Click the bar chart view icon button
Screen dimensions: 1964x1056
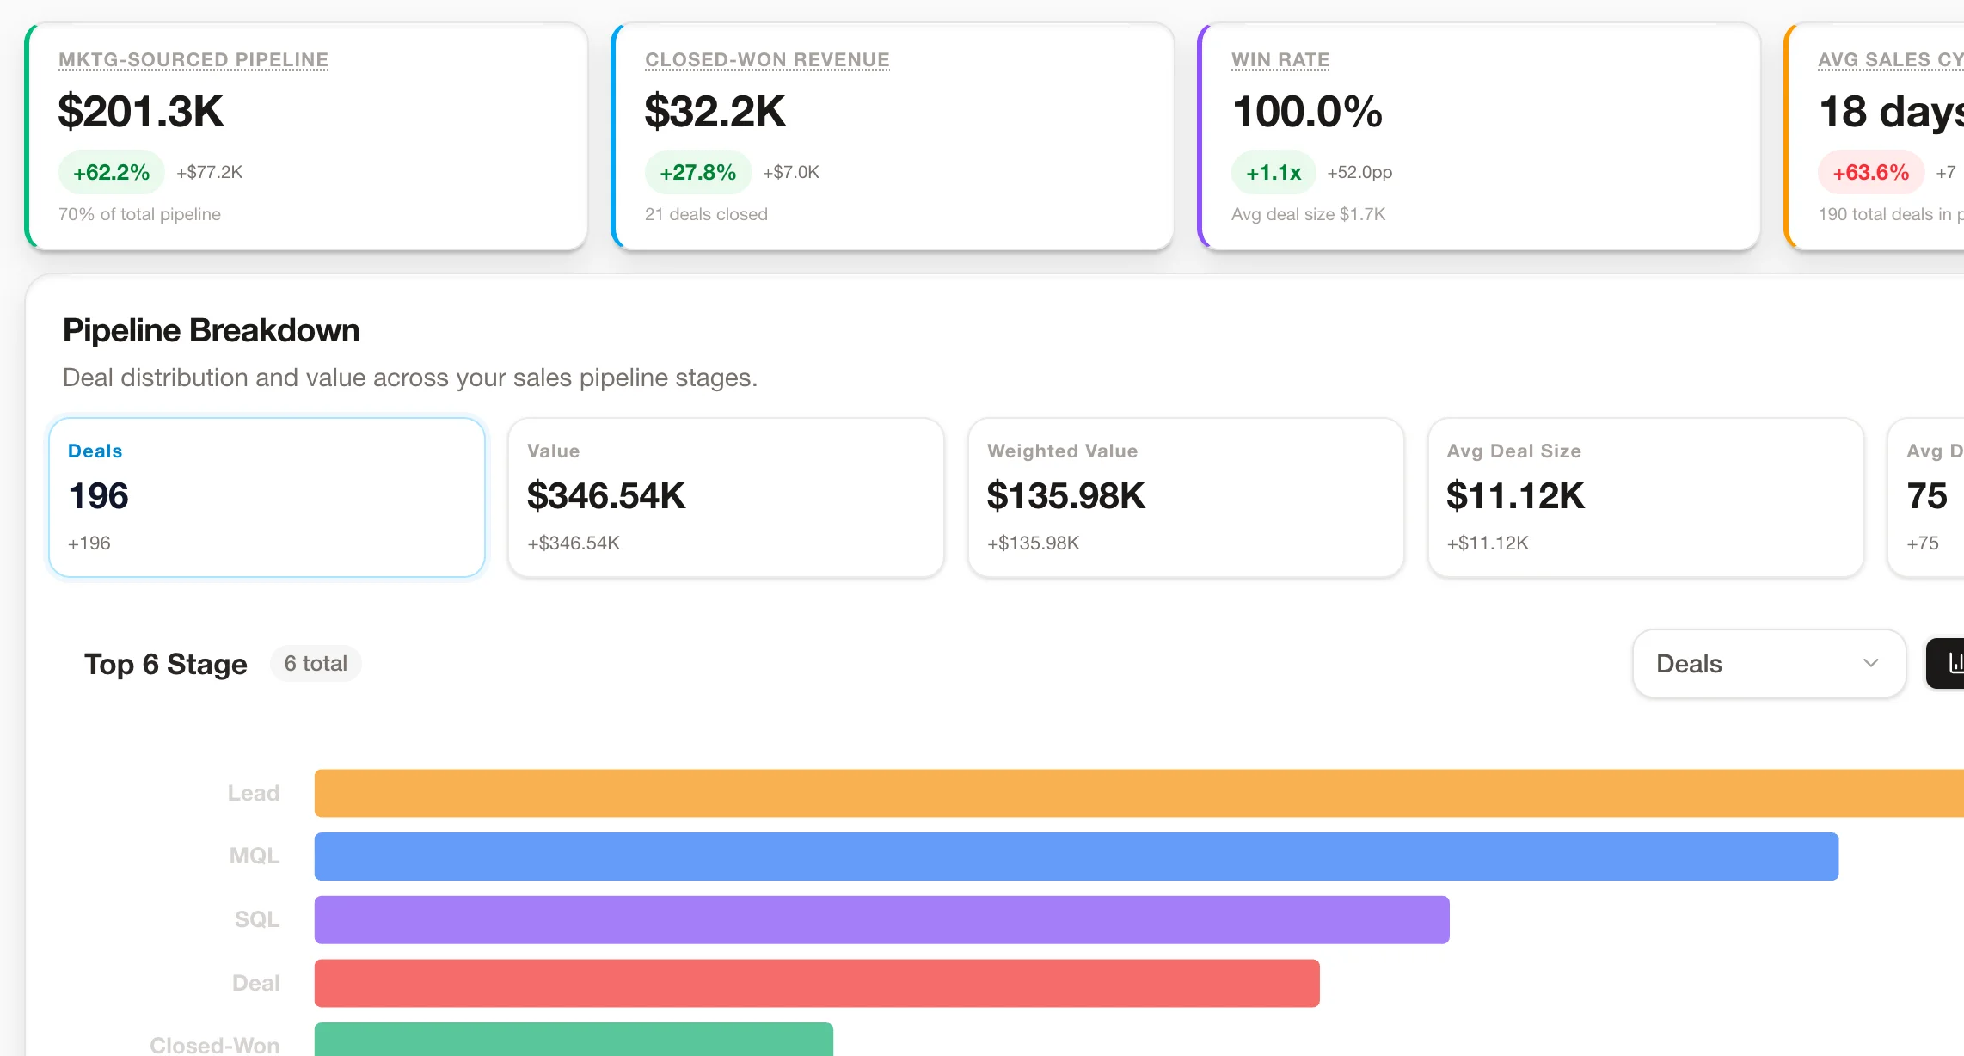coord(1947,663)
